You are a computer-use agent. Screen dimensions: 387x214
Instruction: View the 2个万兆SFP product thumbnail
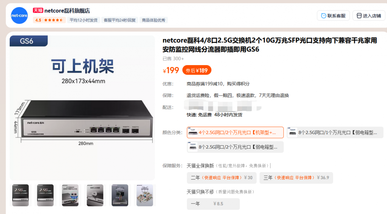[x=70, y=195]
